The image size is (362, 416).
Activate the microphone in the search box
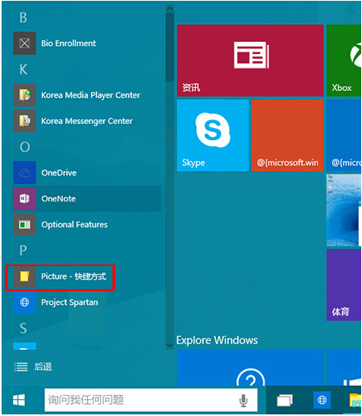coord(243,401)
